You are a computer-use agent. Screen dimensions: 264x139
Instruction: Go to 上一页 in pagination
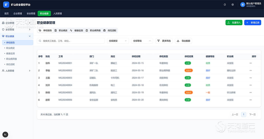click(235, 114)
